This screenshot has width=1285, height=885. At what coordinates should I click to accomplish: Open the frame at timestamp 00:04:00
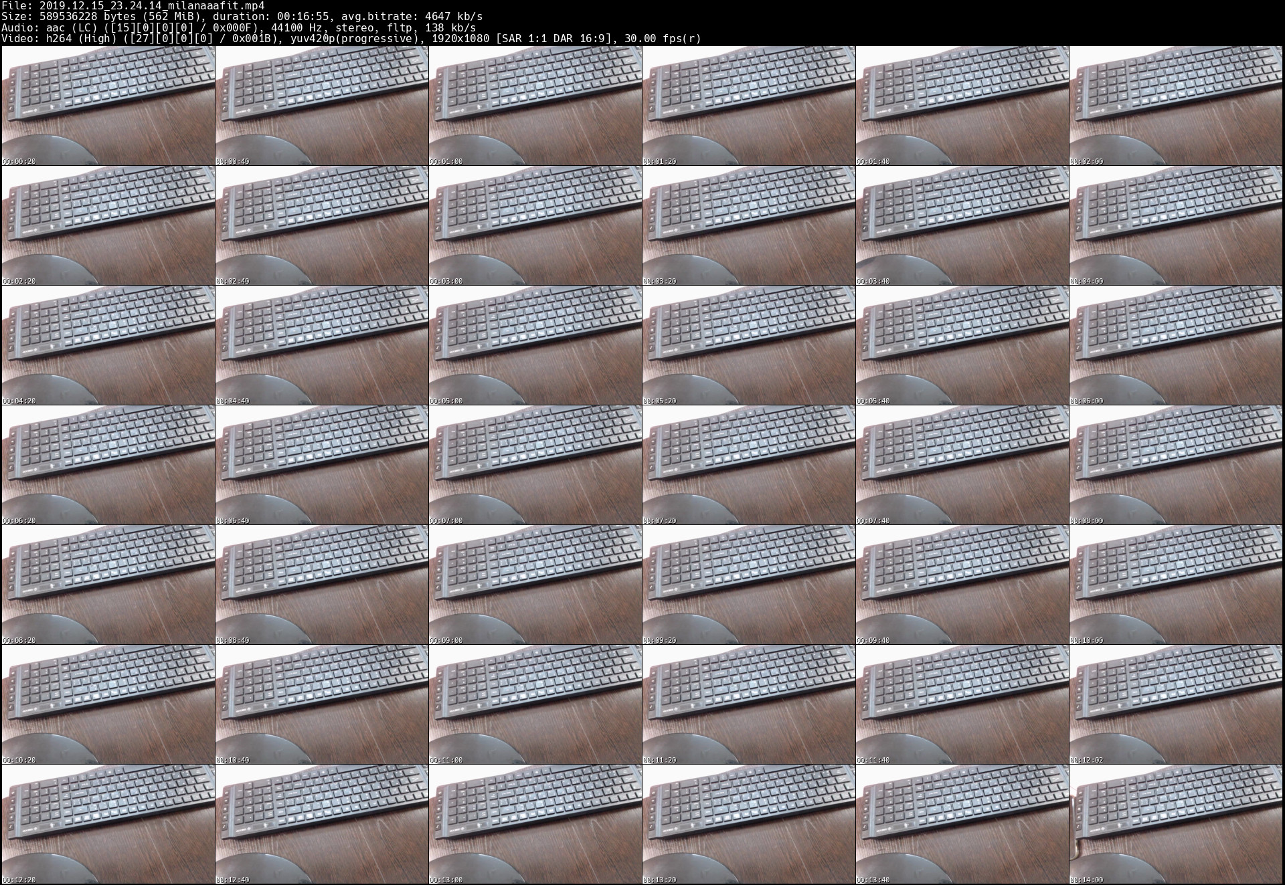pos(1176,225)
